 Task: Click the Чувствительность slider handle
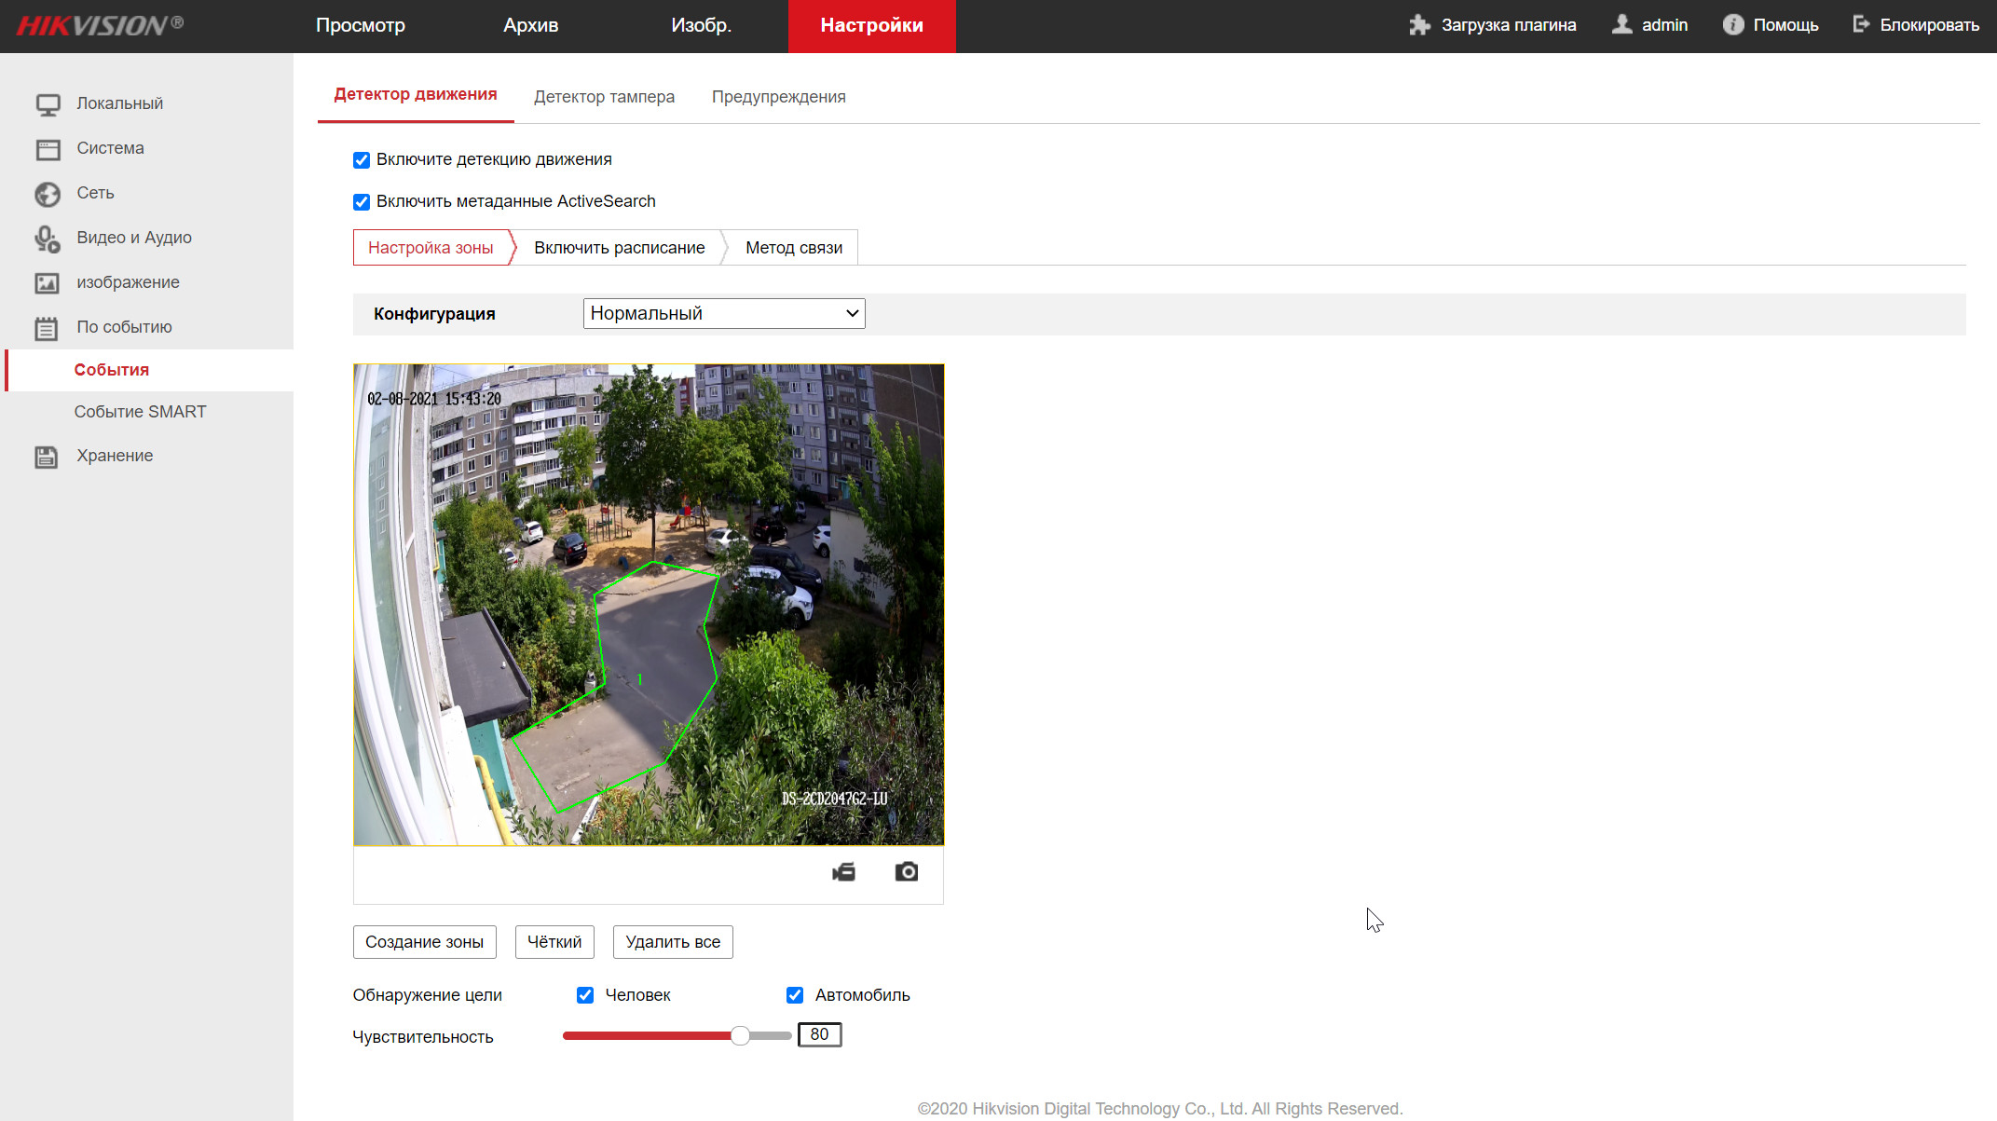click(x=740, y=1035)
